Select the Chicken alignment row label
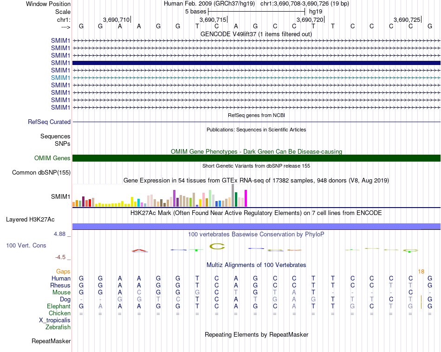Image resolution: width=441 pixels, height=352 pixels. [59, 313]
